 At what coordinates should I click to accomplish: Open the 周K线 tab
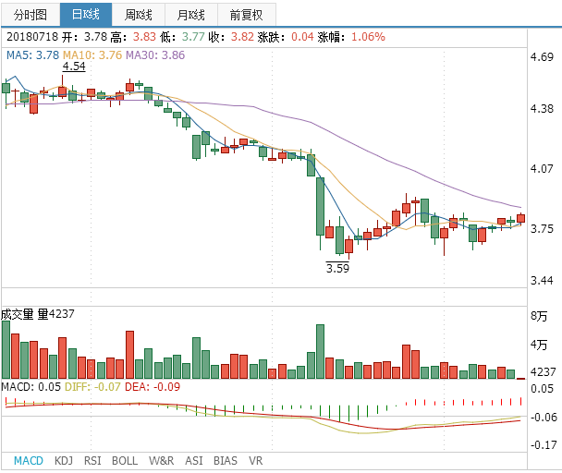click(139, 15)
